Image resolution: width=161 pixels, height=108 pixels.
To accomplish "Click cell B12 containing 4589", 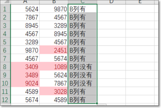I will 54,99.
